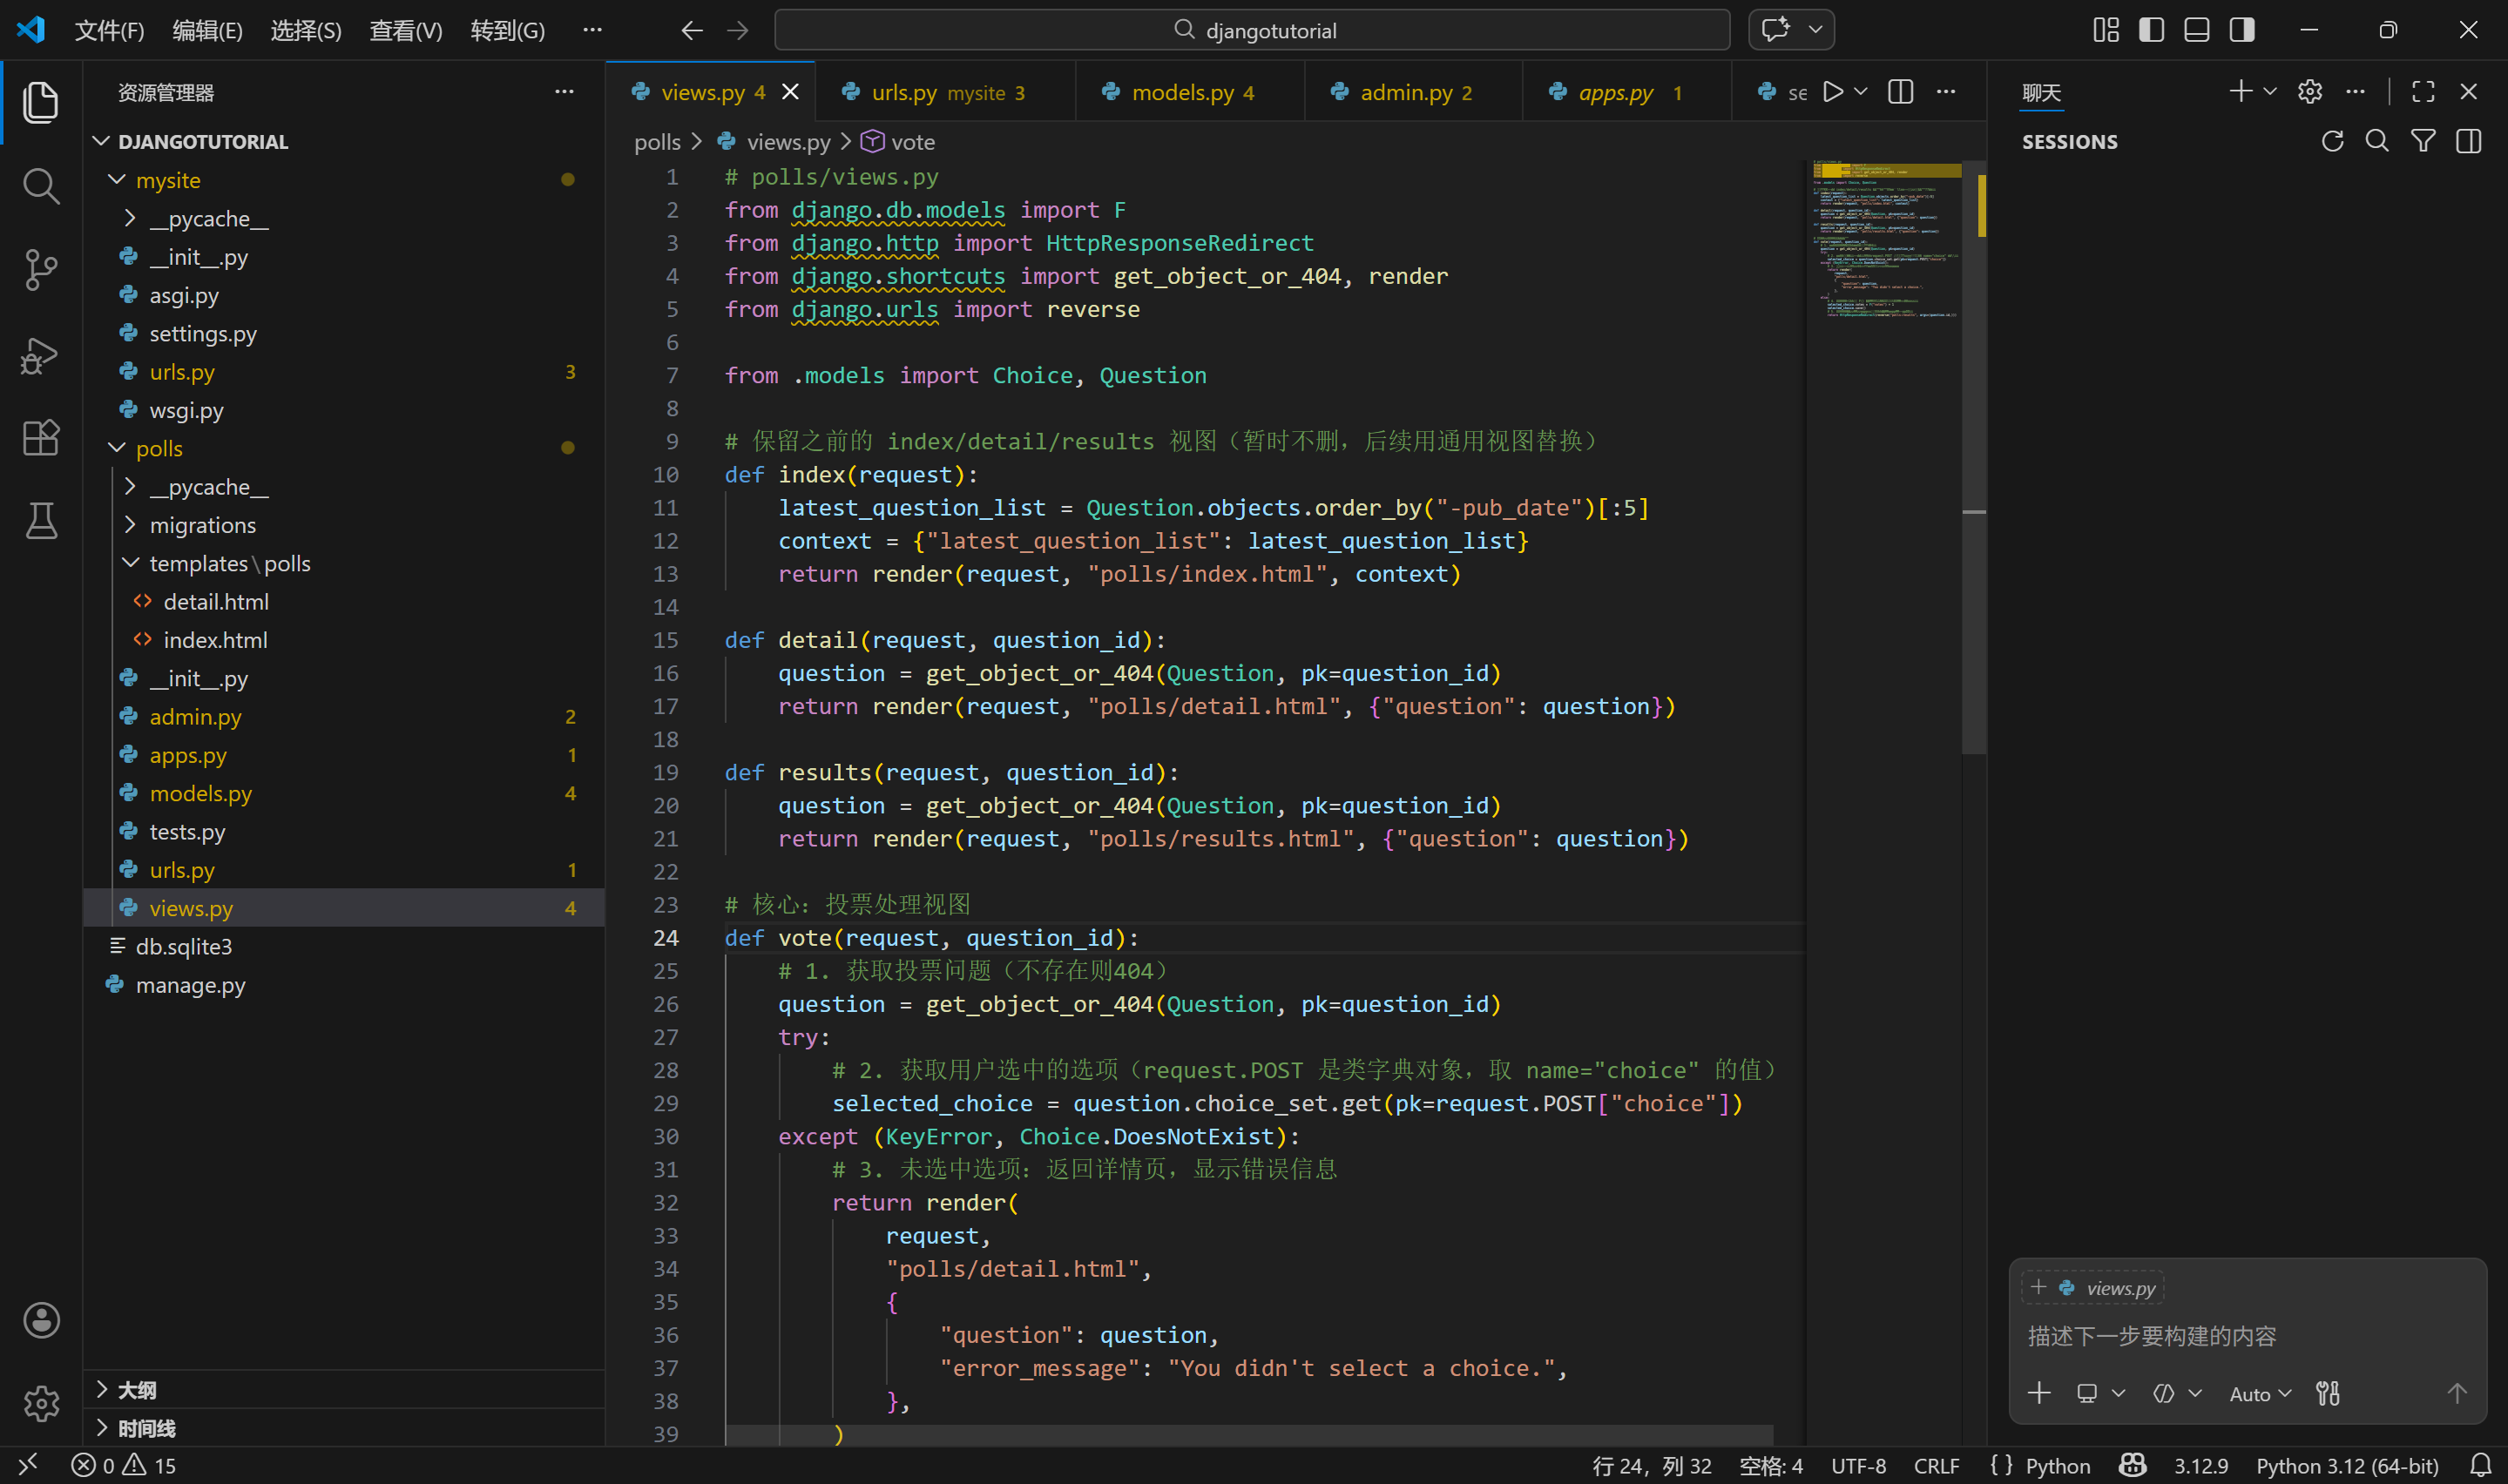The width and height of the screenshot is (2508, 1484).
Task: Toggle the bottom panel visibility
Action: tap(2196, 30)
